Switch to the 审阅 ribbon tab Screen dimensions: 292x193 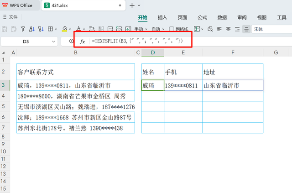(x=242, y=17)
